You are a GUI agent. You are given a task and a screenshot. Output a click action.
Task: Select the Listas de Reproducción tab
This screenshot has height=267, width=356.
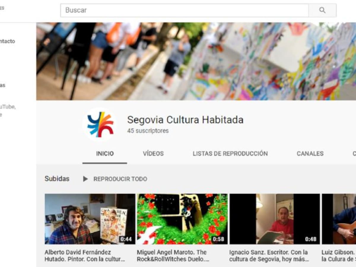pos(230,154)
